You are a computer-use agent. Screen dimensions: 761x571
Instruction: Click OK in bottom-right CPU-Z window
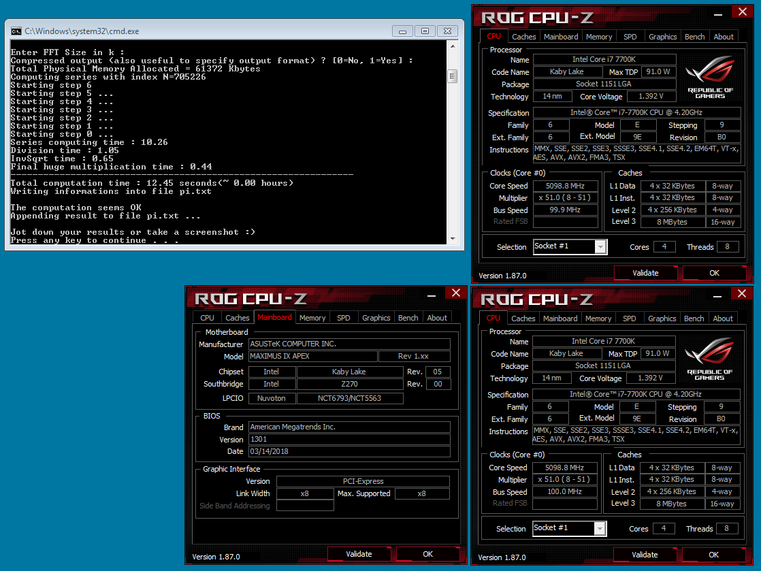713,555
